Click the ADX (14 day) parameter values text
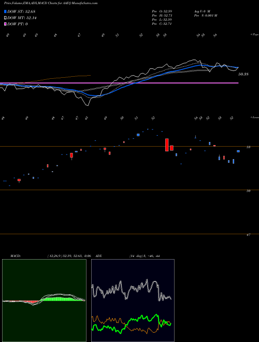Screen dimensions: 259x342 (x=145, y=256)
